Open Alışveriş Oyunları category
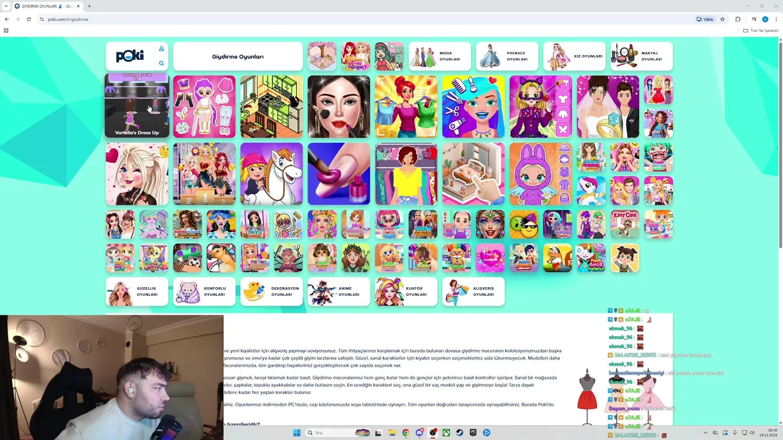This screenshot has width=783, height=440. (x=473, y=291)
